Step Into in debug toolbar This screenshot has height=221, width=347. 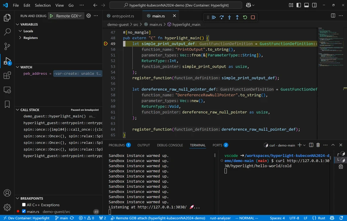point(230,17)
